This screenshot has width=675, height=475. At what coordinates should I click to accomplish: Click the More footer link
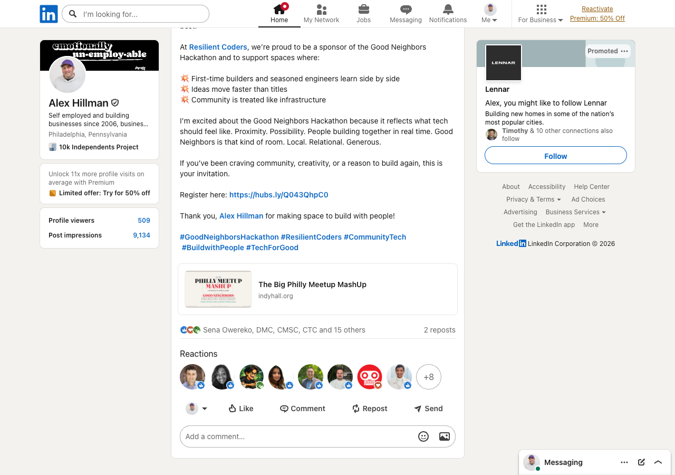click(x=591, y=225)
